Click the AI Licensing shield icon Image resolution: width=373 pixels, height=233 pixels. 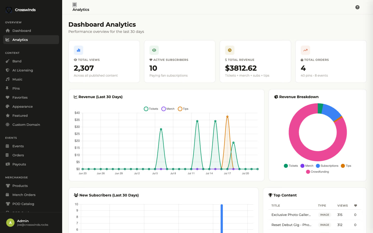coord(8,70)
